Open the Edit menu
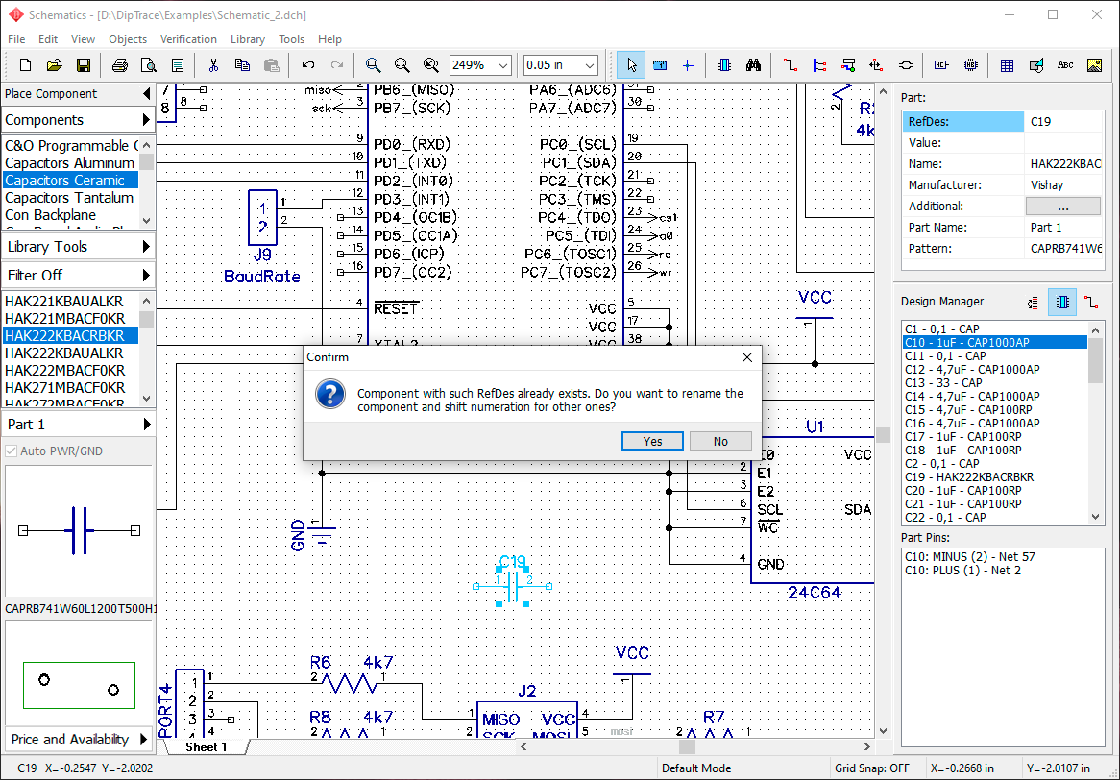Viewport: 1120px width, 780px height. tap(48, 39)
